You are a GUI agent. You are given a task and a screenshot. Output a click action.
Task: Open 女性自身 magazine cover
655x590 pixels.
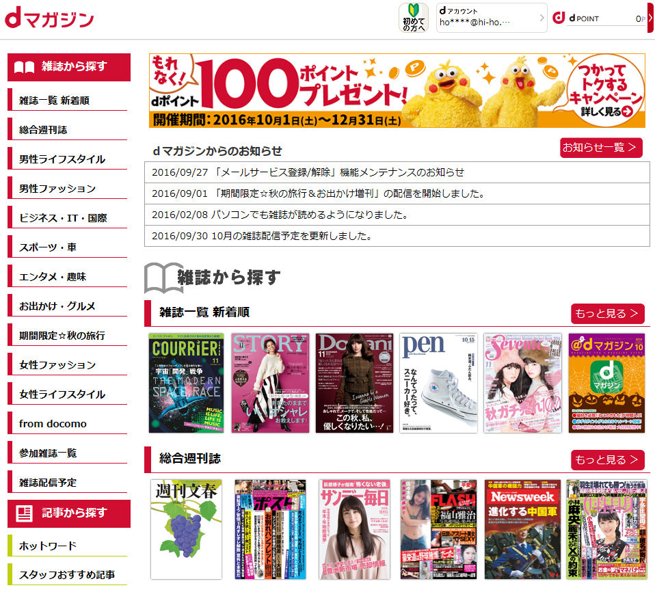pyautogui.click(x=606, y=529)
